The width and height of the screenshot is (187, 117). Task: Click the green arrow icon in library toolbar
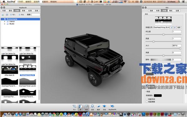[3, 15]
